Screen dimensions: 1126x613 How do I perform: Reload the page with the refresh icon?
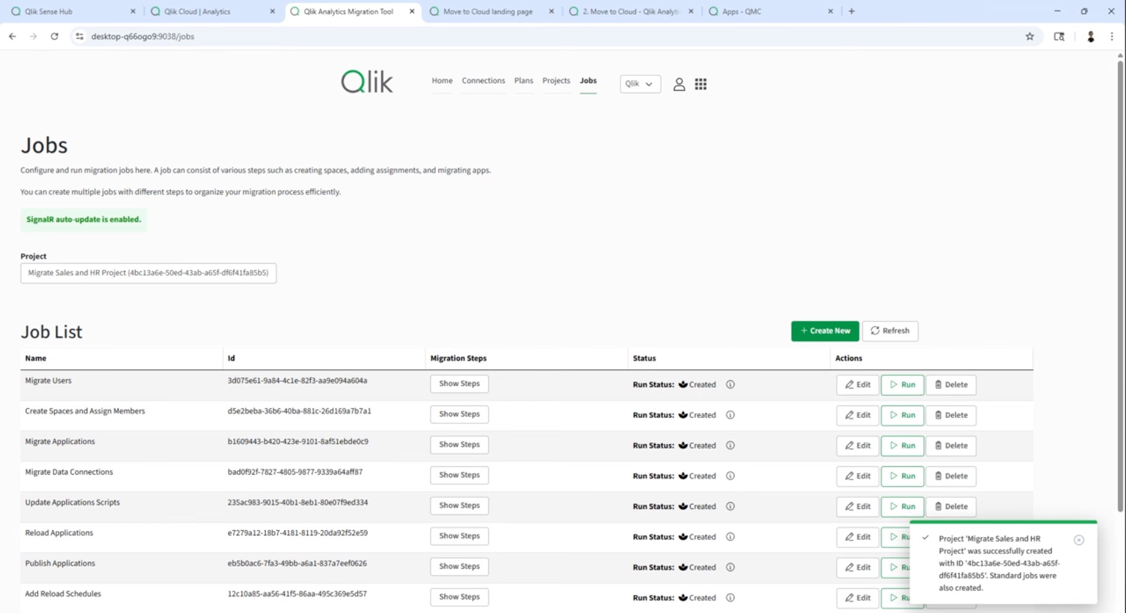(55, 36)
